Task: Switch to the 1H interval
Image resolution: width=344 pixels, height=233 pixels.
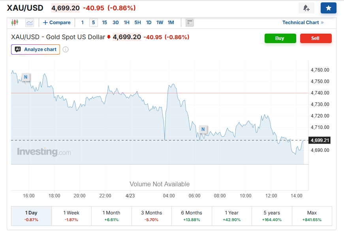Action: pyautogui.click(x=126, y=23)
